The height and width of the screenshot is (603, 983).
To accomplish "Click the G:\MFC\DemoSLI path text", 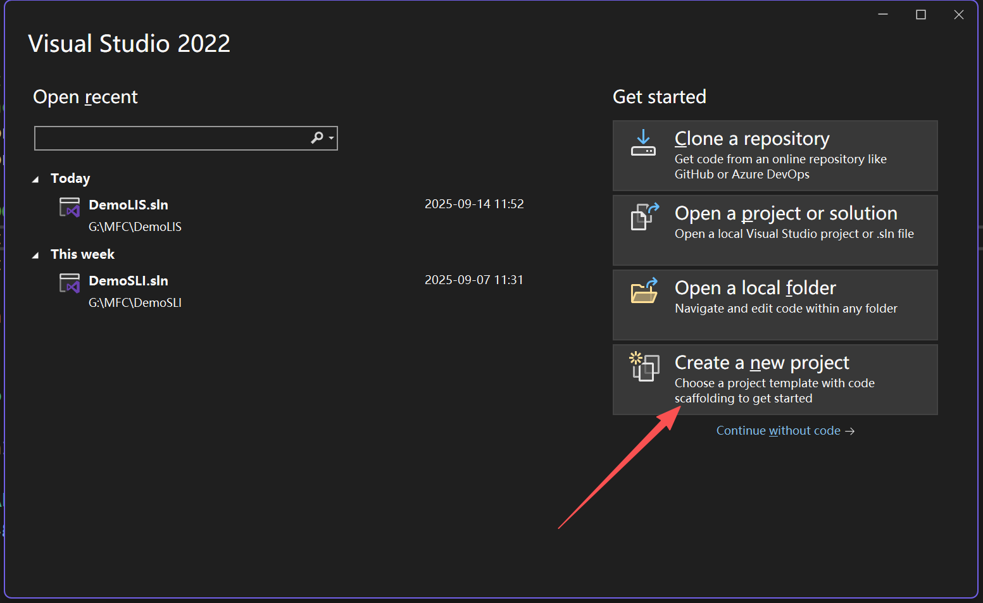I will (x=135, y=302).
